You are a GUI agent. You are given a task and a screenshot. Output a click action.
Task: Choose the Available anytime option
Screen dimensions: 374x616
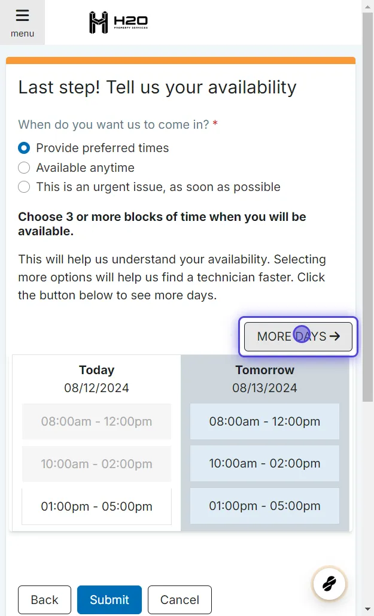click(23, 168)
